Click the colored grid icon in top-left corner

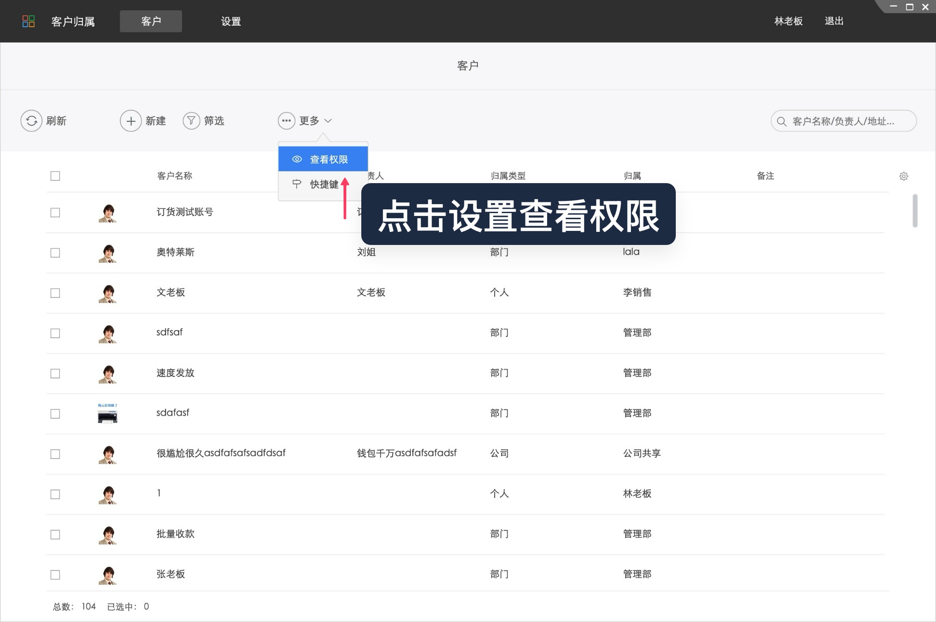pos(29,21)
